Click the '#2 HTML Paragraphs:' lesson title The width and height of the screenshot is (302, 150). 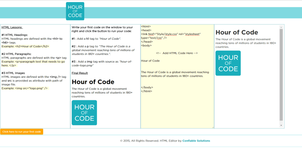17,54
